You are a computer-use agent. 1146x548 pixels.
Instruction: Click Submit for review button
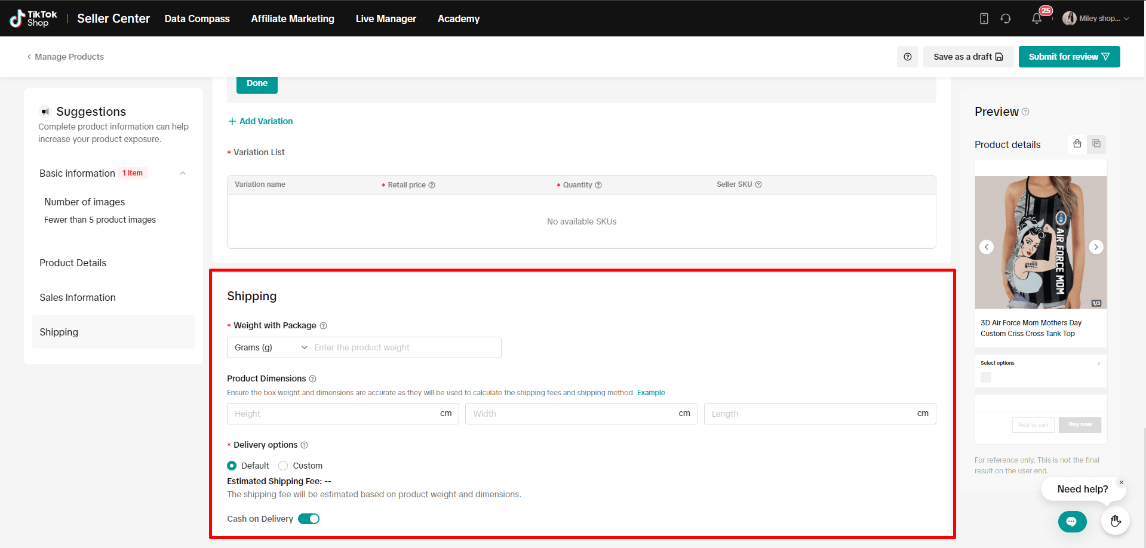click(1069, 57)
